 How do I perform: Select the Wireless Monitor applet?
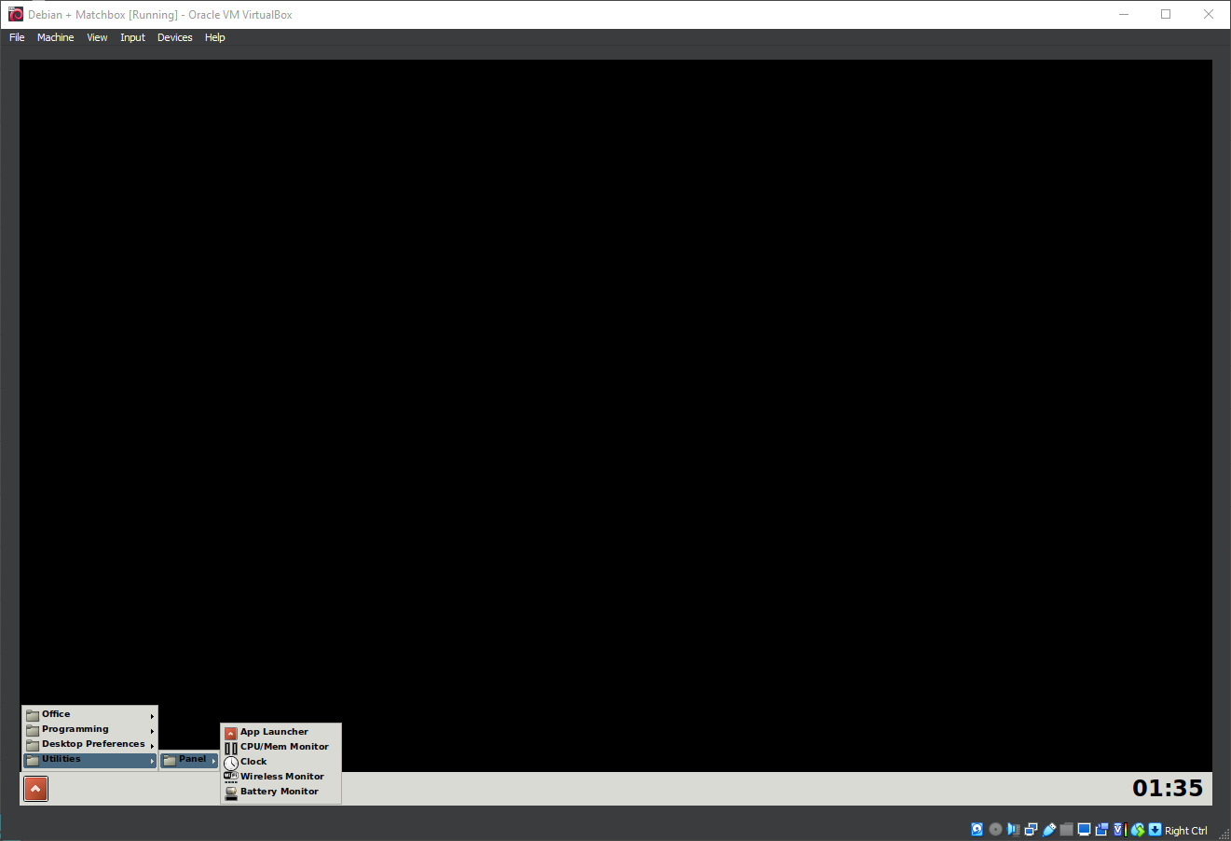click(281, 776)
